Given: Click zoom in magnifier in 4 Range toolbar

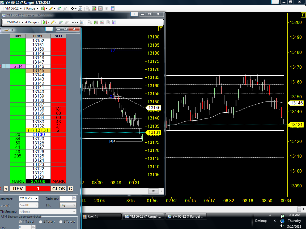Looking at the screenshot, I should point(61,22).
